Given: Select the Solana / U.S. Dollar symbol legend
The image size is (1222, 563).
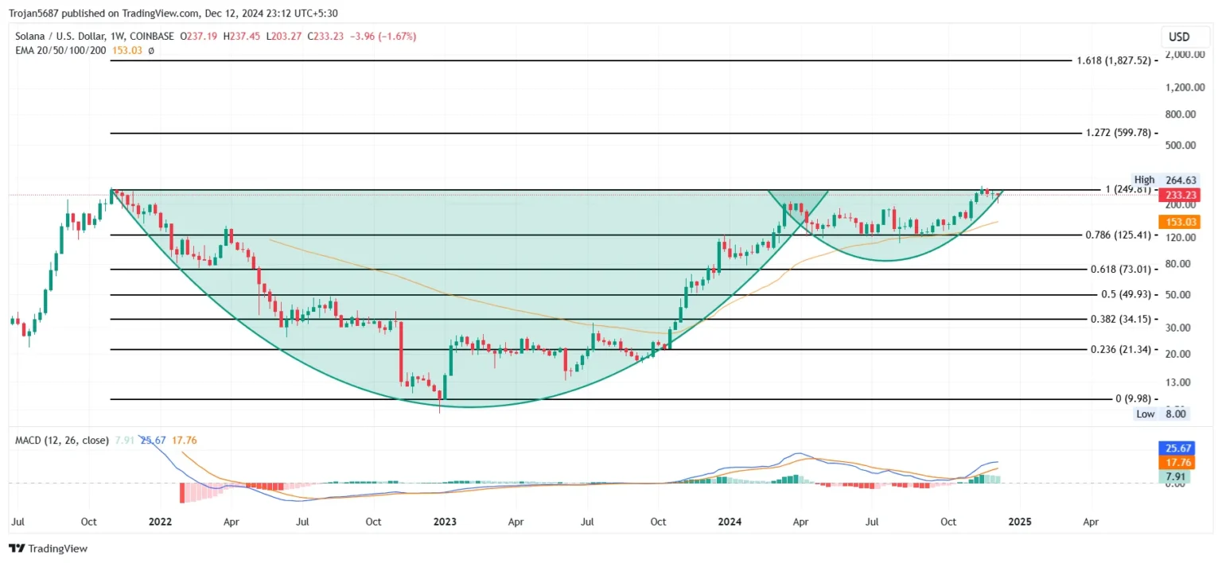Looking at the screenshot, I should pyautogui.click(x=62, y=36).
